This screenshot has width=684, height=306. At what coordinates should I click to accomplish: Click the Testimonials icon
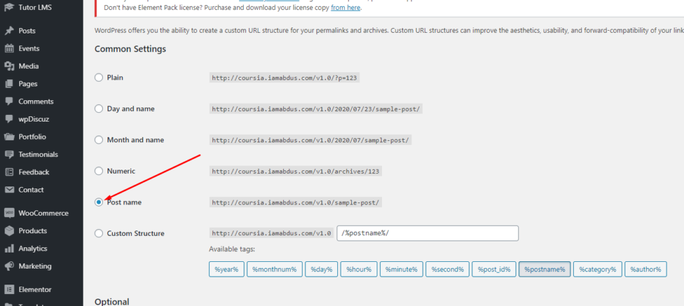pyautogui.click(x=9, y=154)
